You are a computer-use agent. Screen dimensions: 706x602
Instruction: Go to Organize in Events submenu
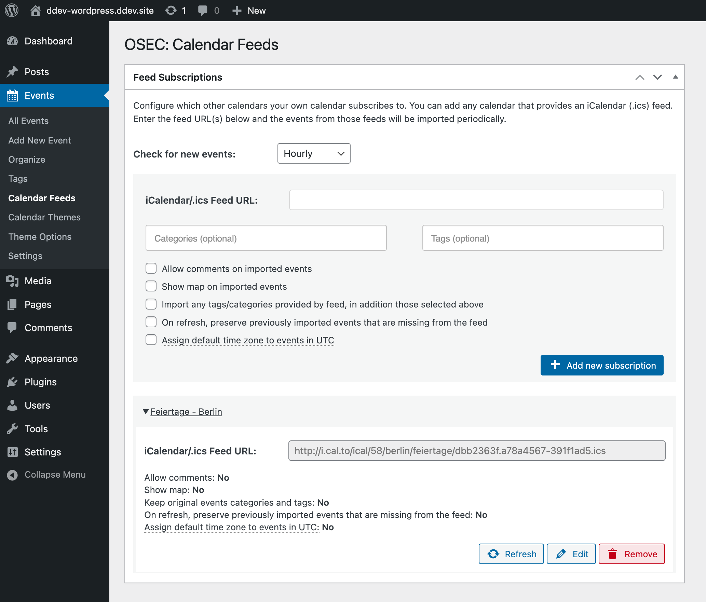tap(27, 160)
